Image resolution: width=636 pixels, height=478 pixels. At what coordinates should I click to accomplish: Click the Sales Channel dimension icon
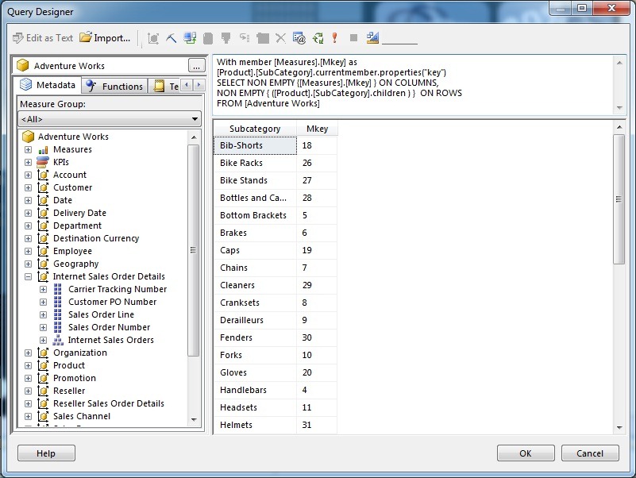(x=43, y=416)
